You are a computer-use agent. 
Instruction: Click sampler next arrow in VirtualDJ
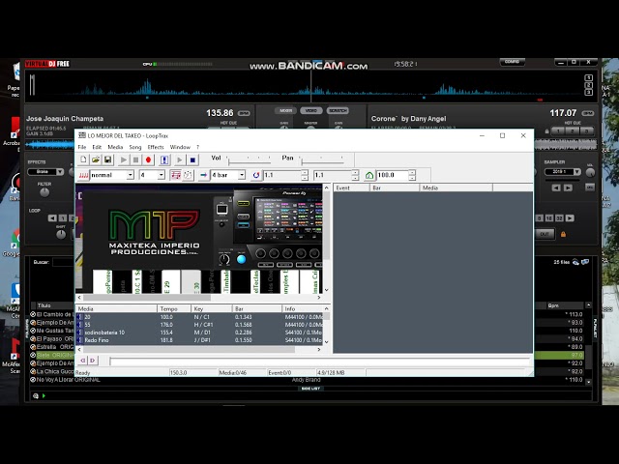coord(568,188)
